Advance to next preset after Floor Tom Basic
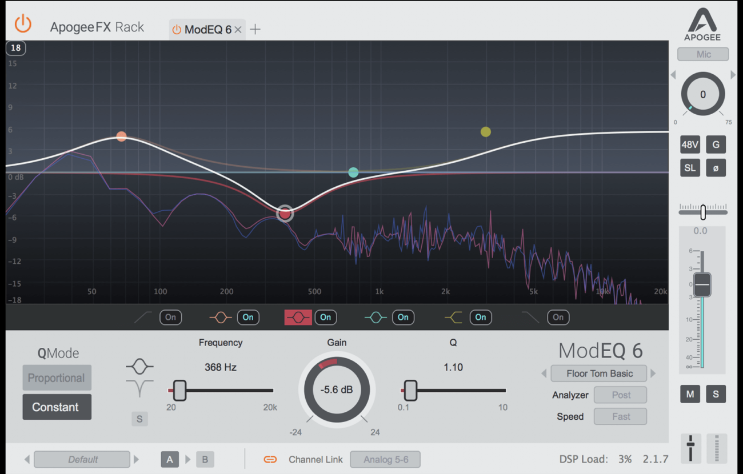 pyautogui.click(x=653, y=373)
